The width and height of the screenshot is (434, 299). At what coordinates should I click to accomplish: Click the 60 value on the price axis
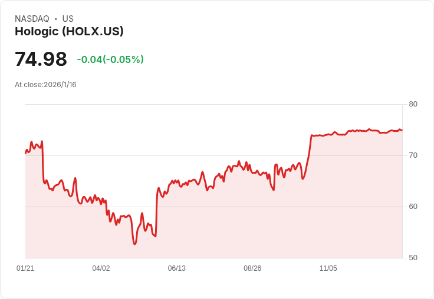click(413, 207)
